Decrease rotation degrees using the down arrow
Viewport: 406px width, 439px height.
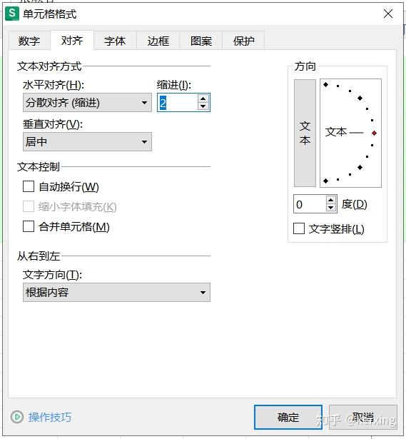click(331, 208)
